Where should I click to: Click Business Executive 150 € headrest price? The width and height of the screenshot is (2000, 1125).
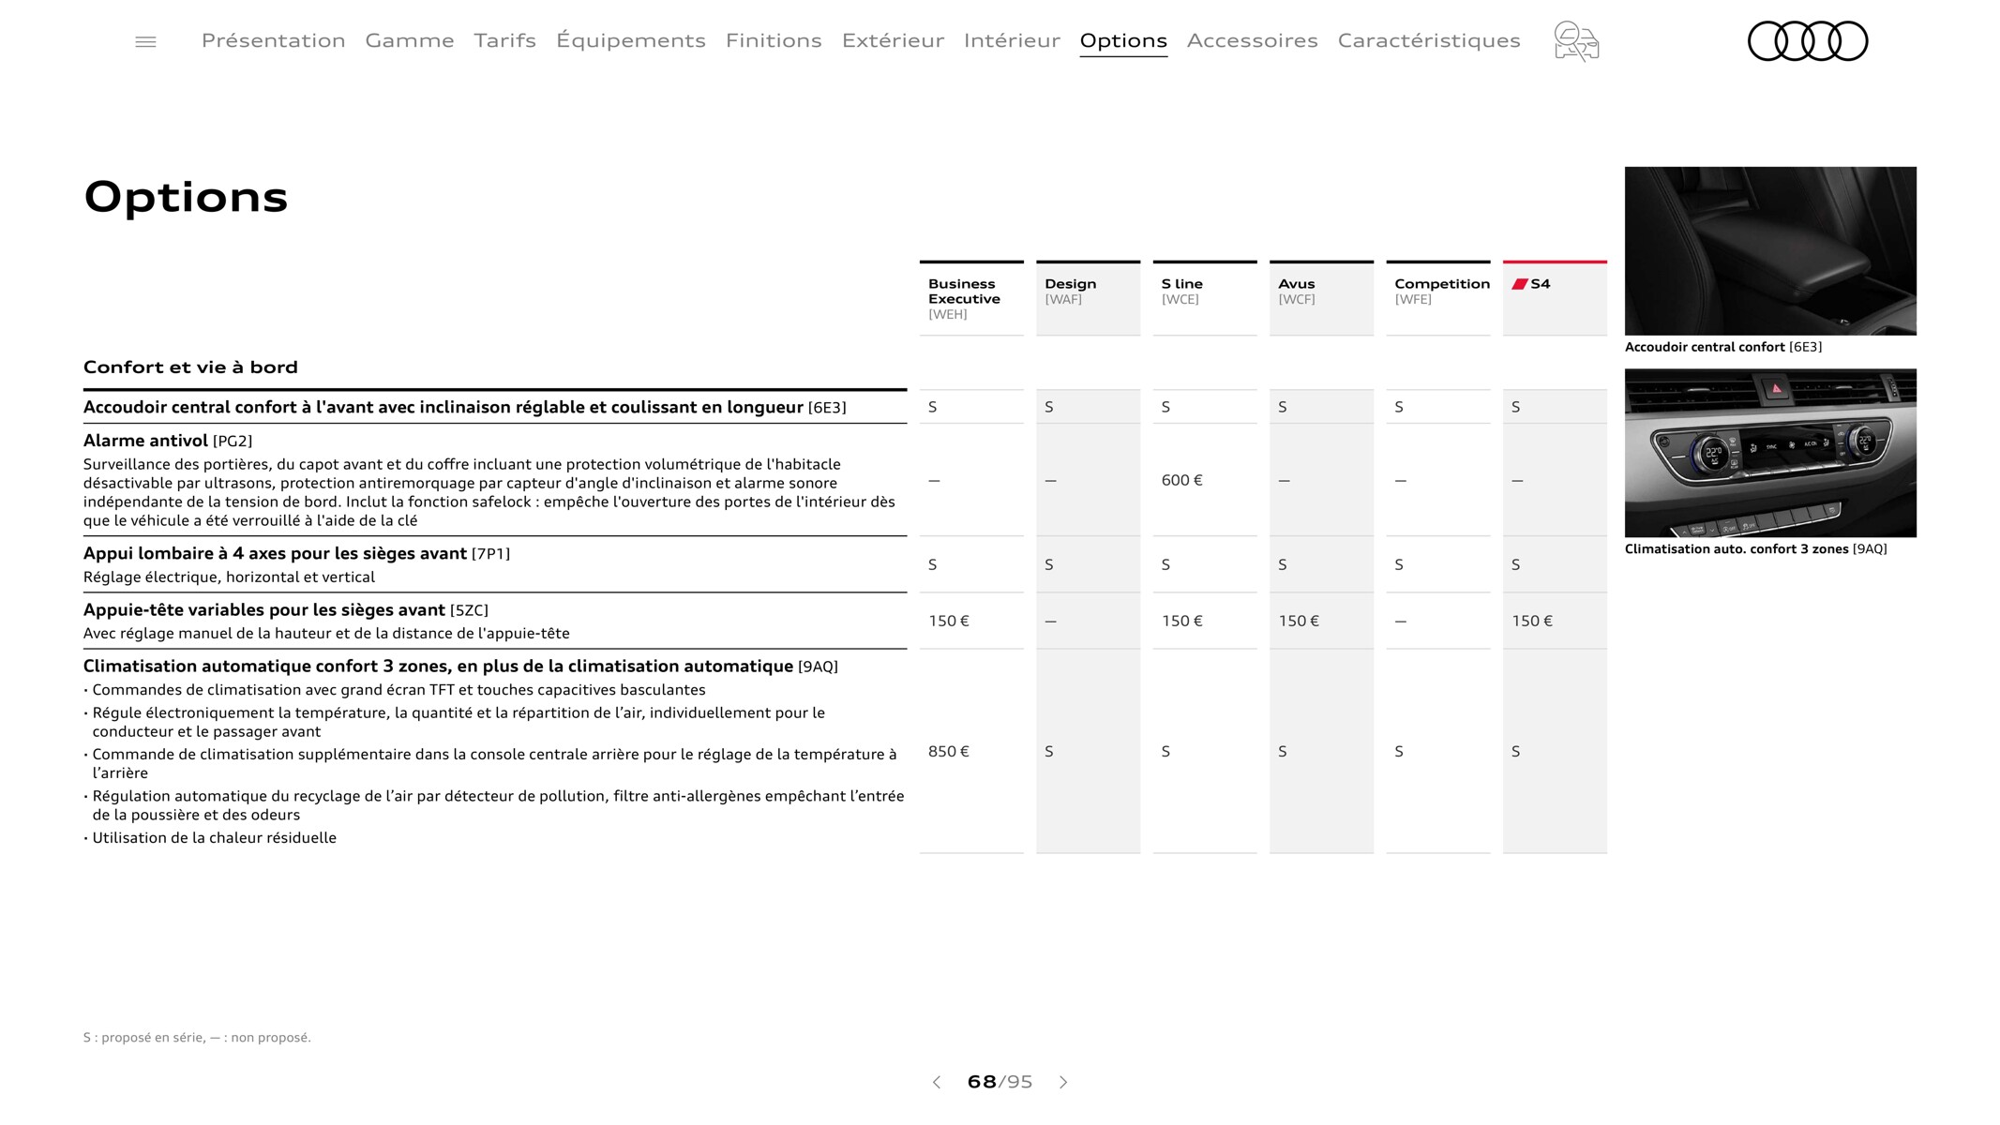[x=949, y=621]
